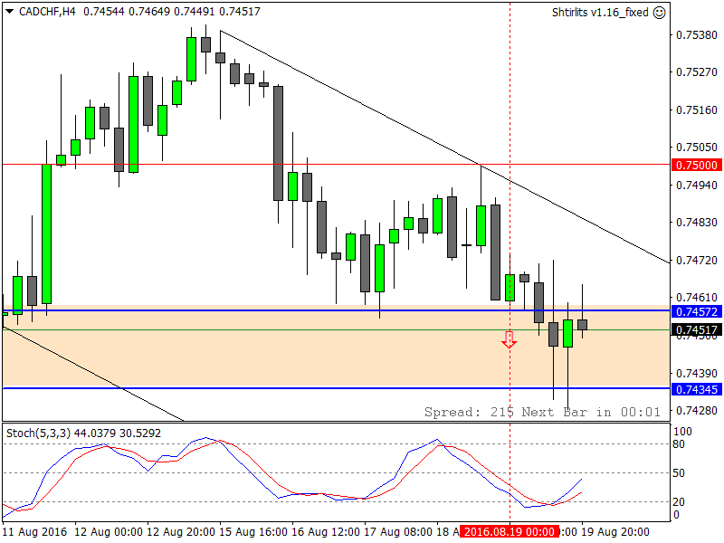Click the 19 Aug 20:00 time axis label

(x=615, y=531)
